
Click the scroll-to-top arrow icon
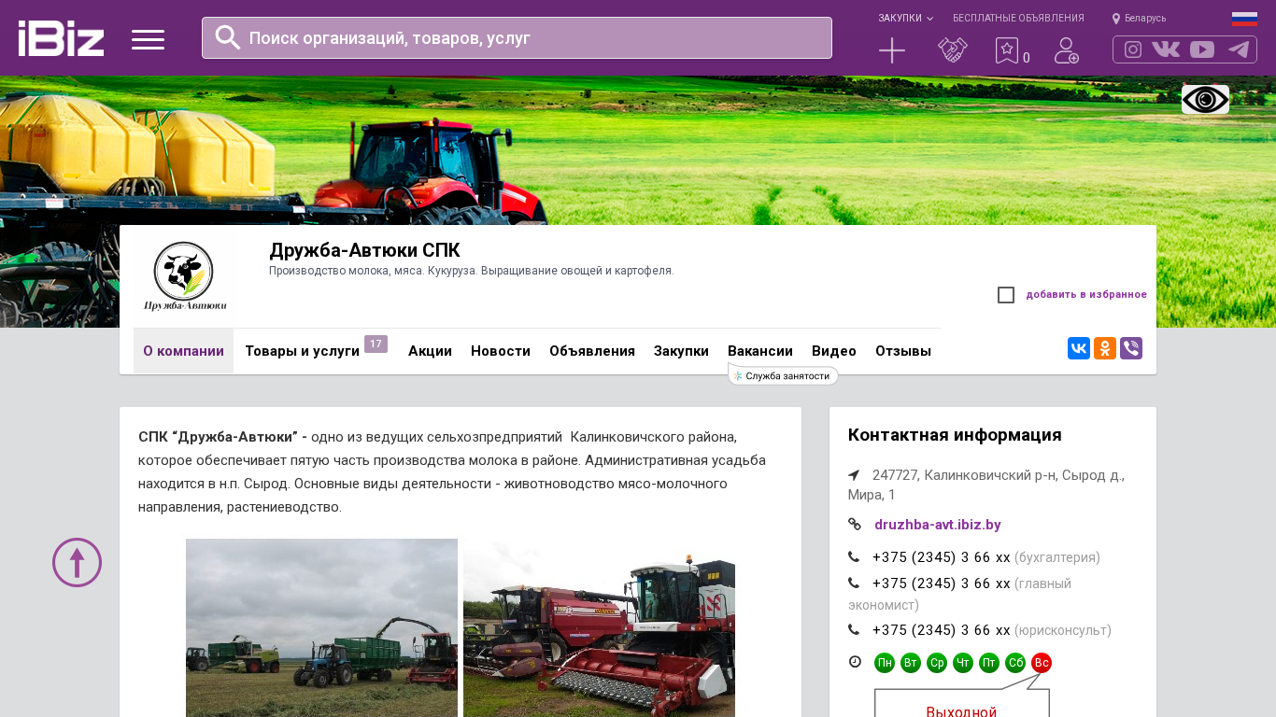pos(77,562)
